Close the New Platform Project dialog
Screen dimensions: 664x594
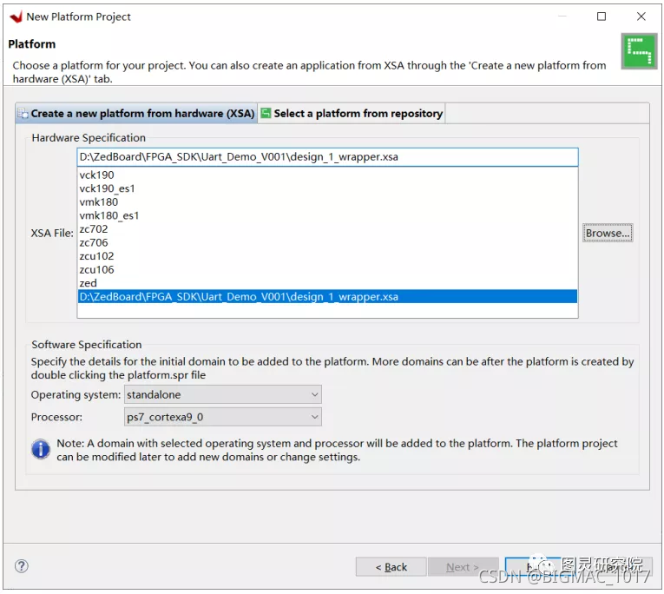click(641, 16)
